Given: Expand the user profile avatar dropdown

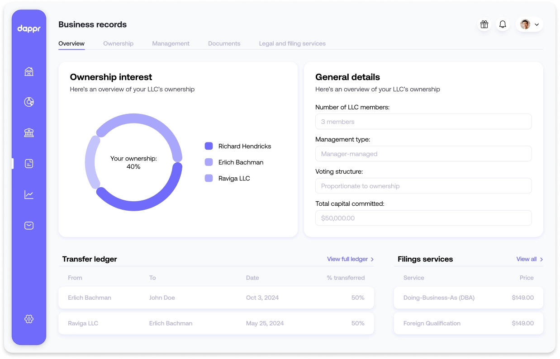Looking at the screenshot, I should pos(529,24).
